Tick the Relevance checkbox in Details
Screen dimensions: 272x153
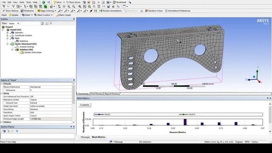click(x=5, y=90)
